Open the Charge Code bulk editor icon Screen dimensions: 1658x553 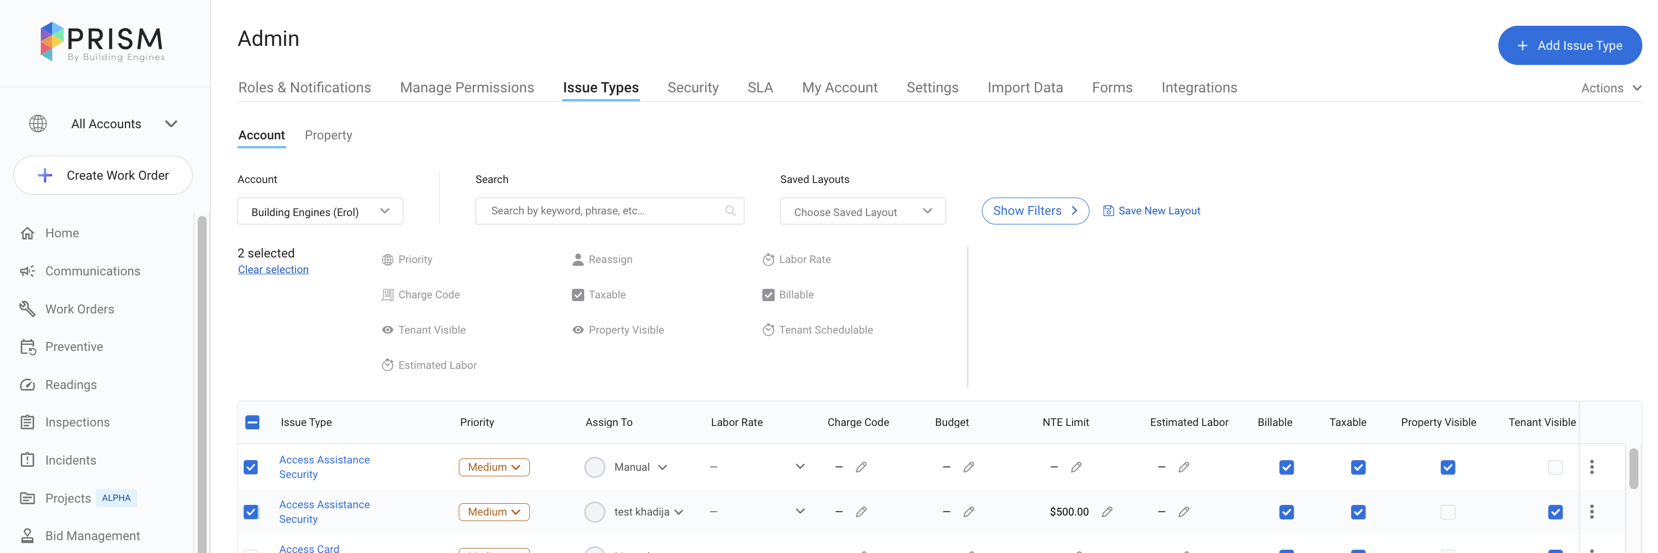(388, 294)
